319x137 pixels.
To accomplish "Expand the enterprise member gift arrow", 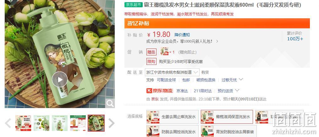I will [x=217, y=41].
